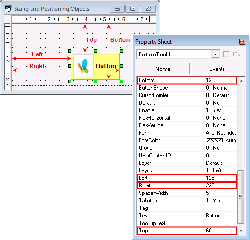This screenshot has width=250, height=240.
Task: Click the app icon in Sizing window title bar
Action: point(8,8)
